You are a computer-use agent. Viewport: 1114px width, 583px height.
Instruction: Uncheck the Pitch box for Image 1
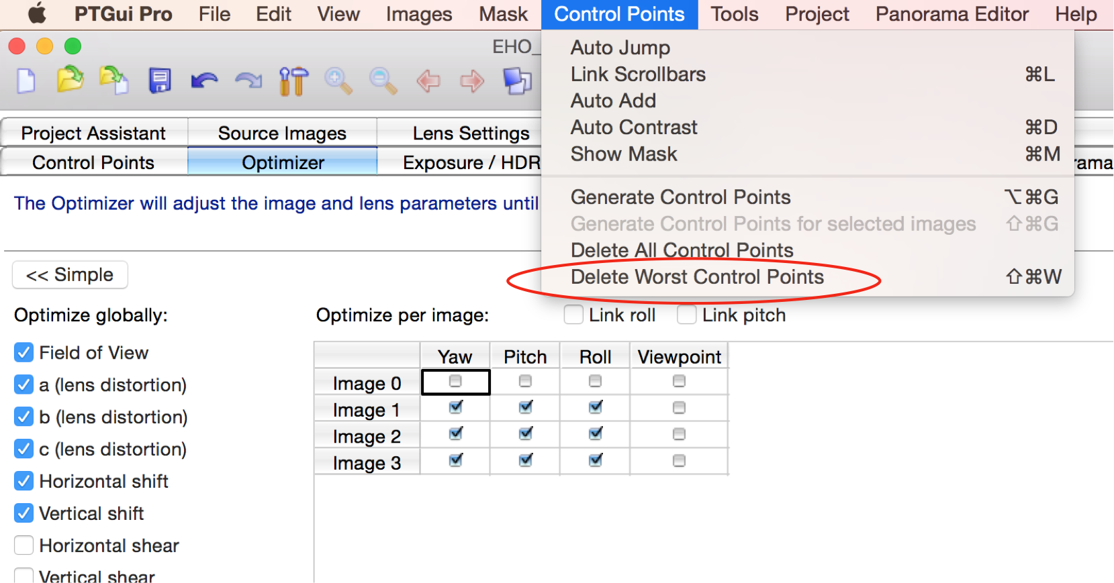(526, 407)
